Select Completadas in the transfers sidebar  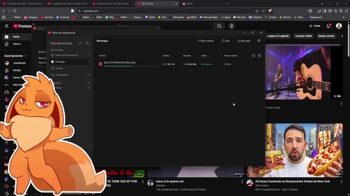(x=70, y=75)
